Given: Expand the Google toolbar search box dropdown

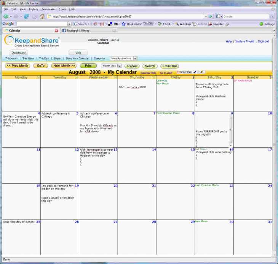Looking at the screenshot, I should (x=69, y=24).
